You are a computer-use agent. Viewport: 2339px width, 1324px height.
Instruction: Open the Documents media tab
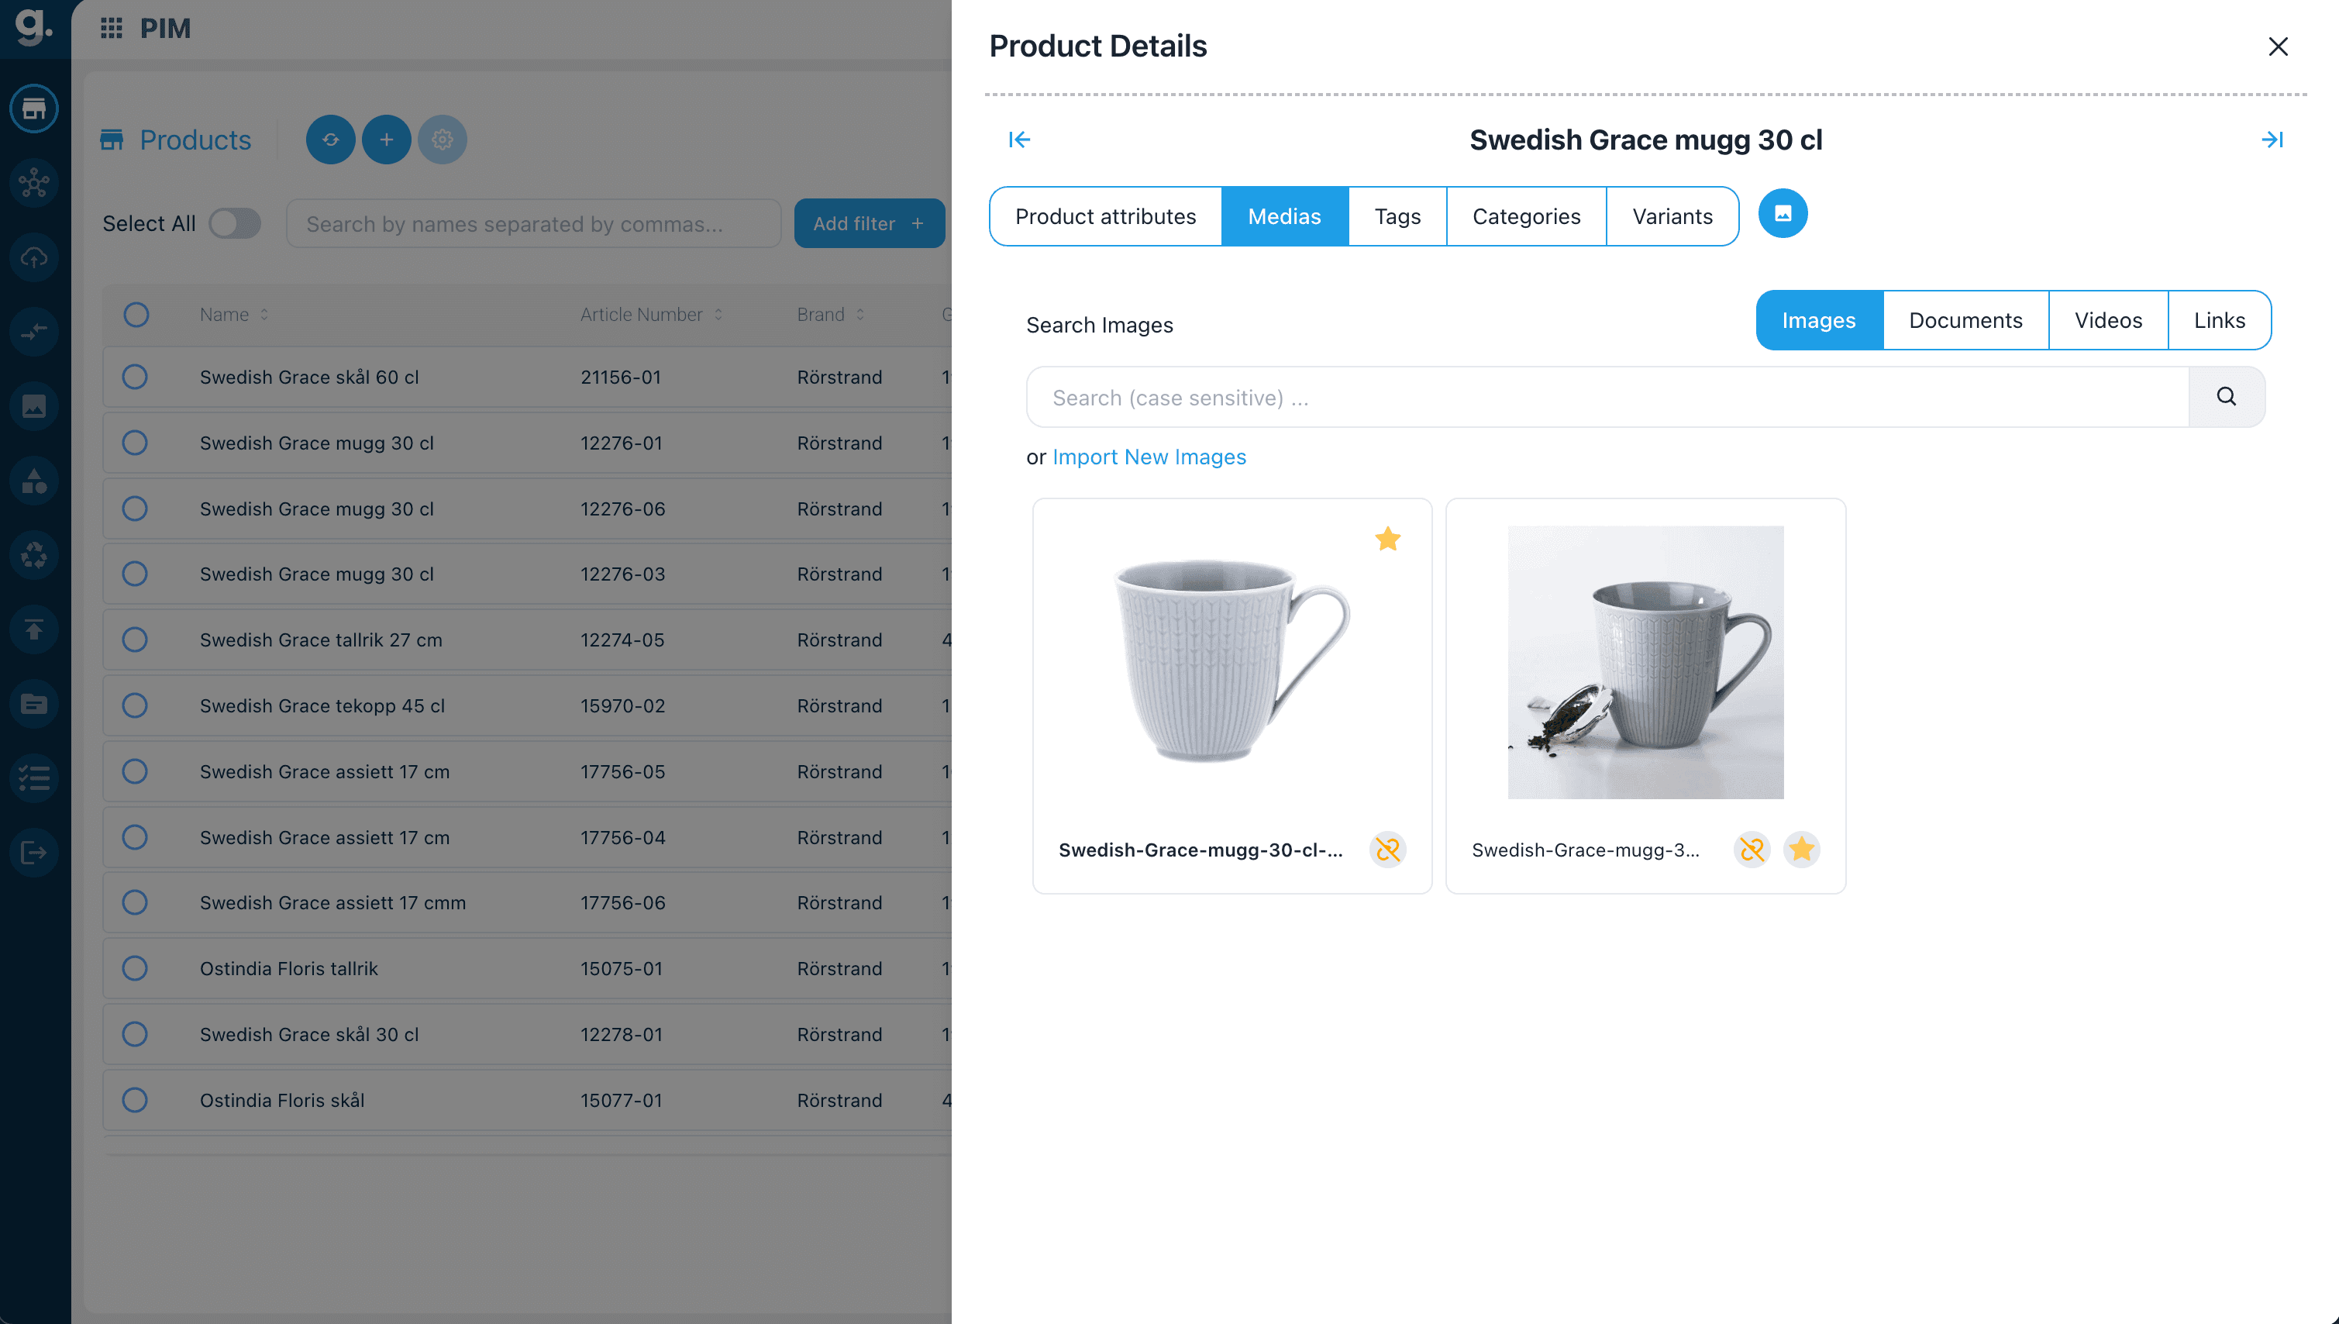1965,320
